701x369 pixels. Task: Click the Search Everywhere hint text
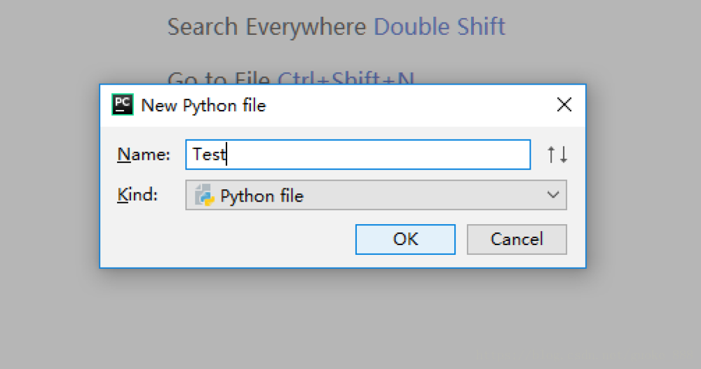[266, 27]
